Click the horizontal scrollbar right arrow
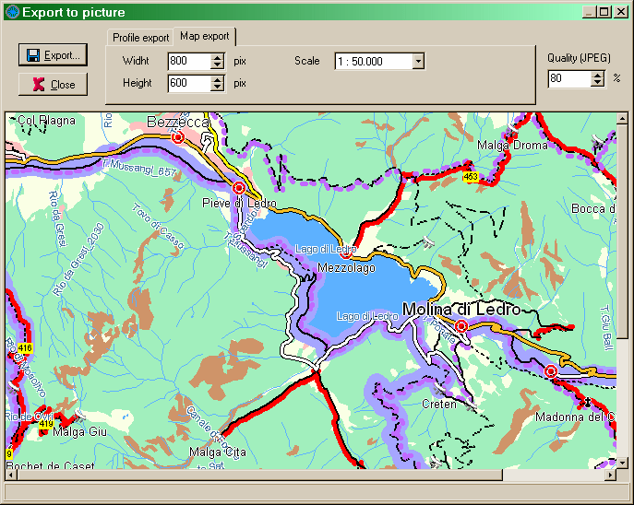This screenshot has height=505, width=634. [609, 476]
